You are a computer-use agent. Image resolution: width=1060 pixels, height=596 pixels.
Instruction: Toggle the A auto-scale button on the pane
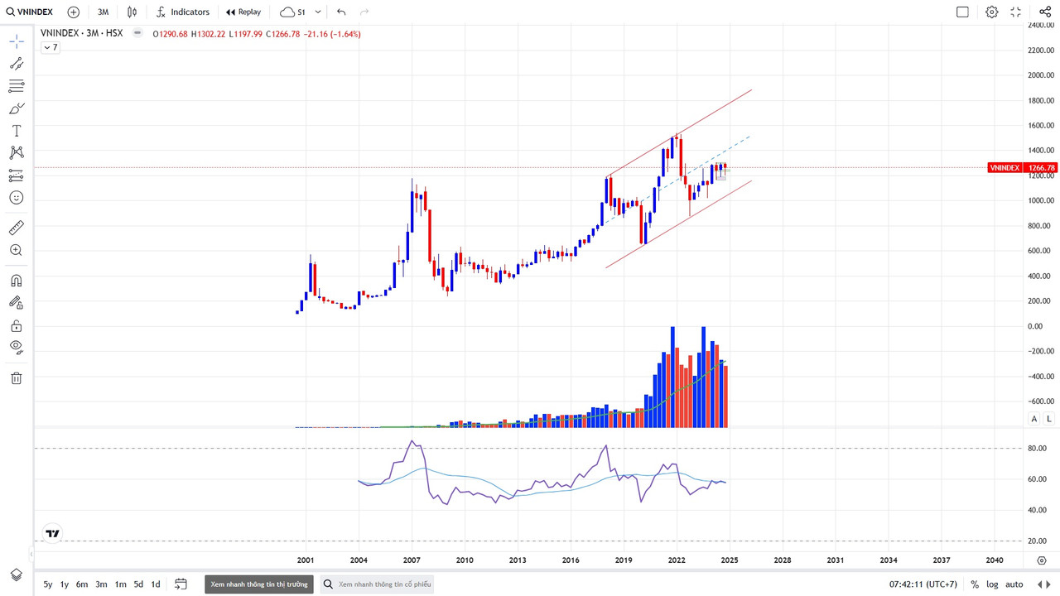coord(1034,419)
